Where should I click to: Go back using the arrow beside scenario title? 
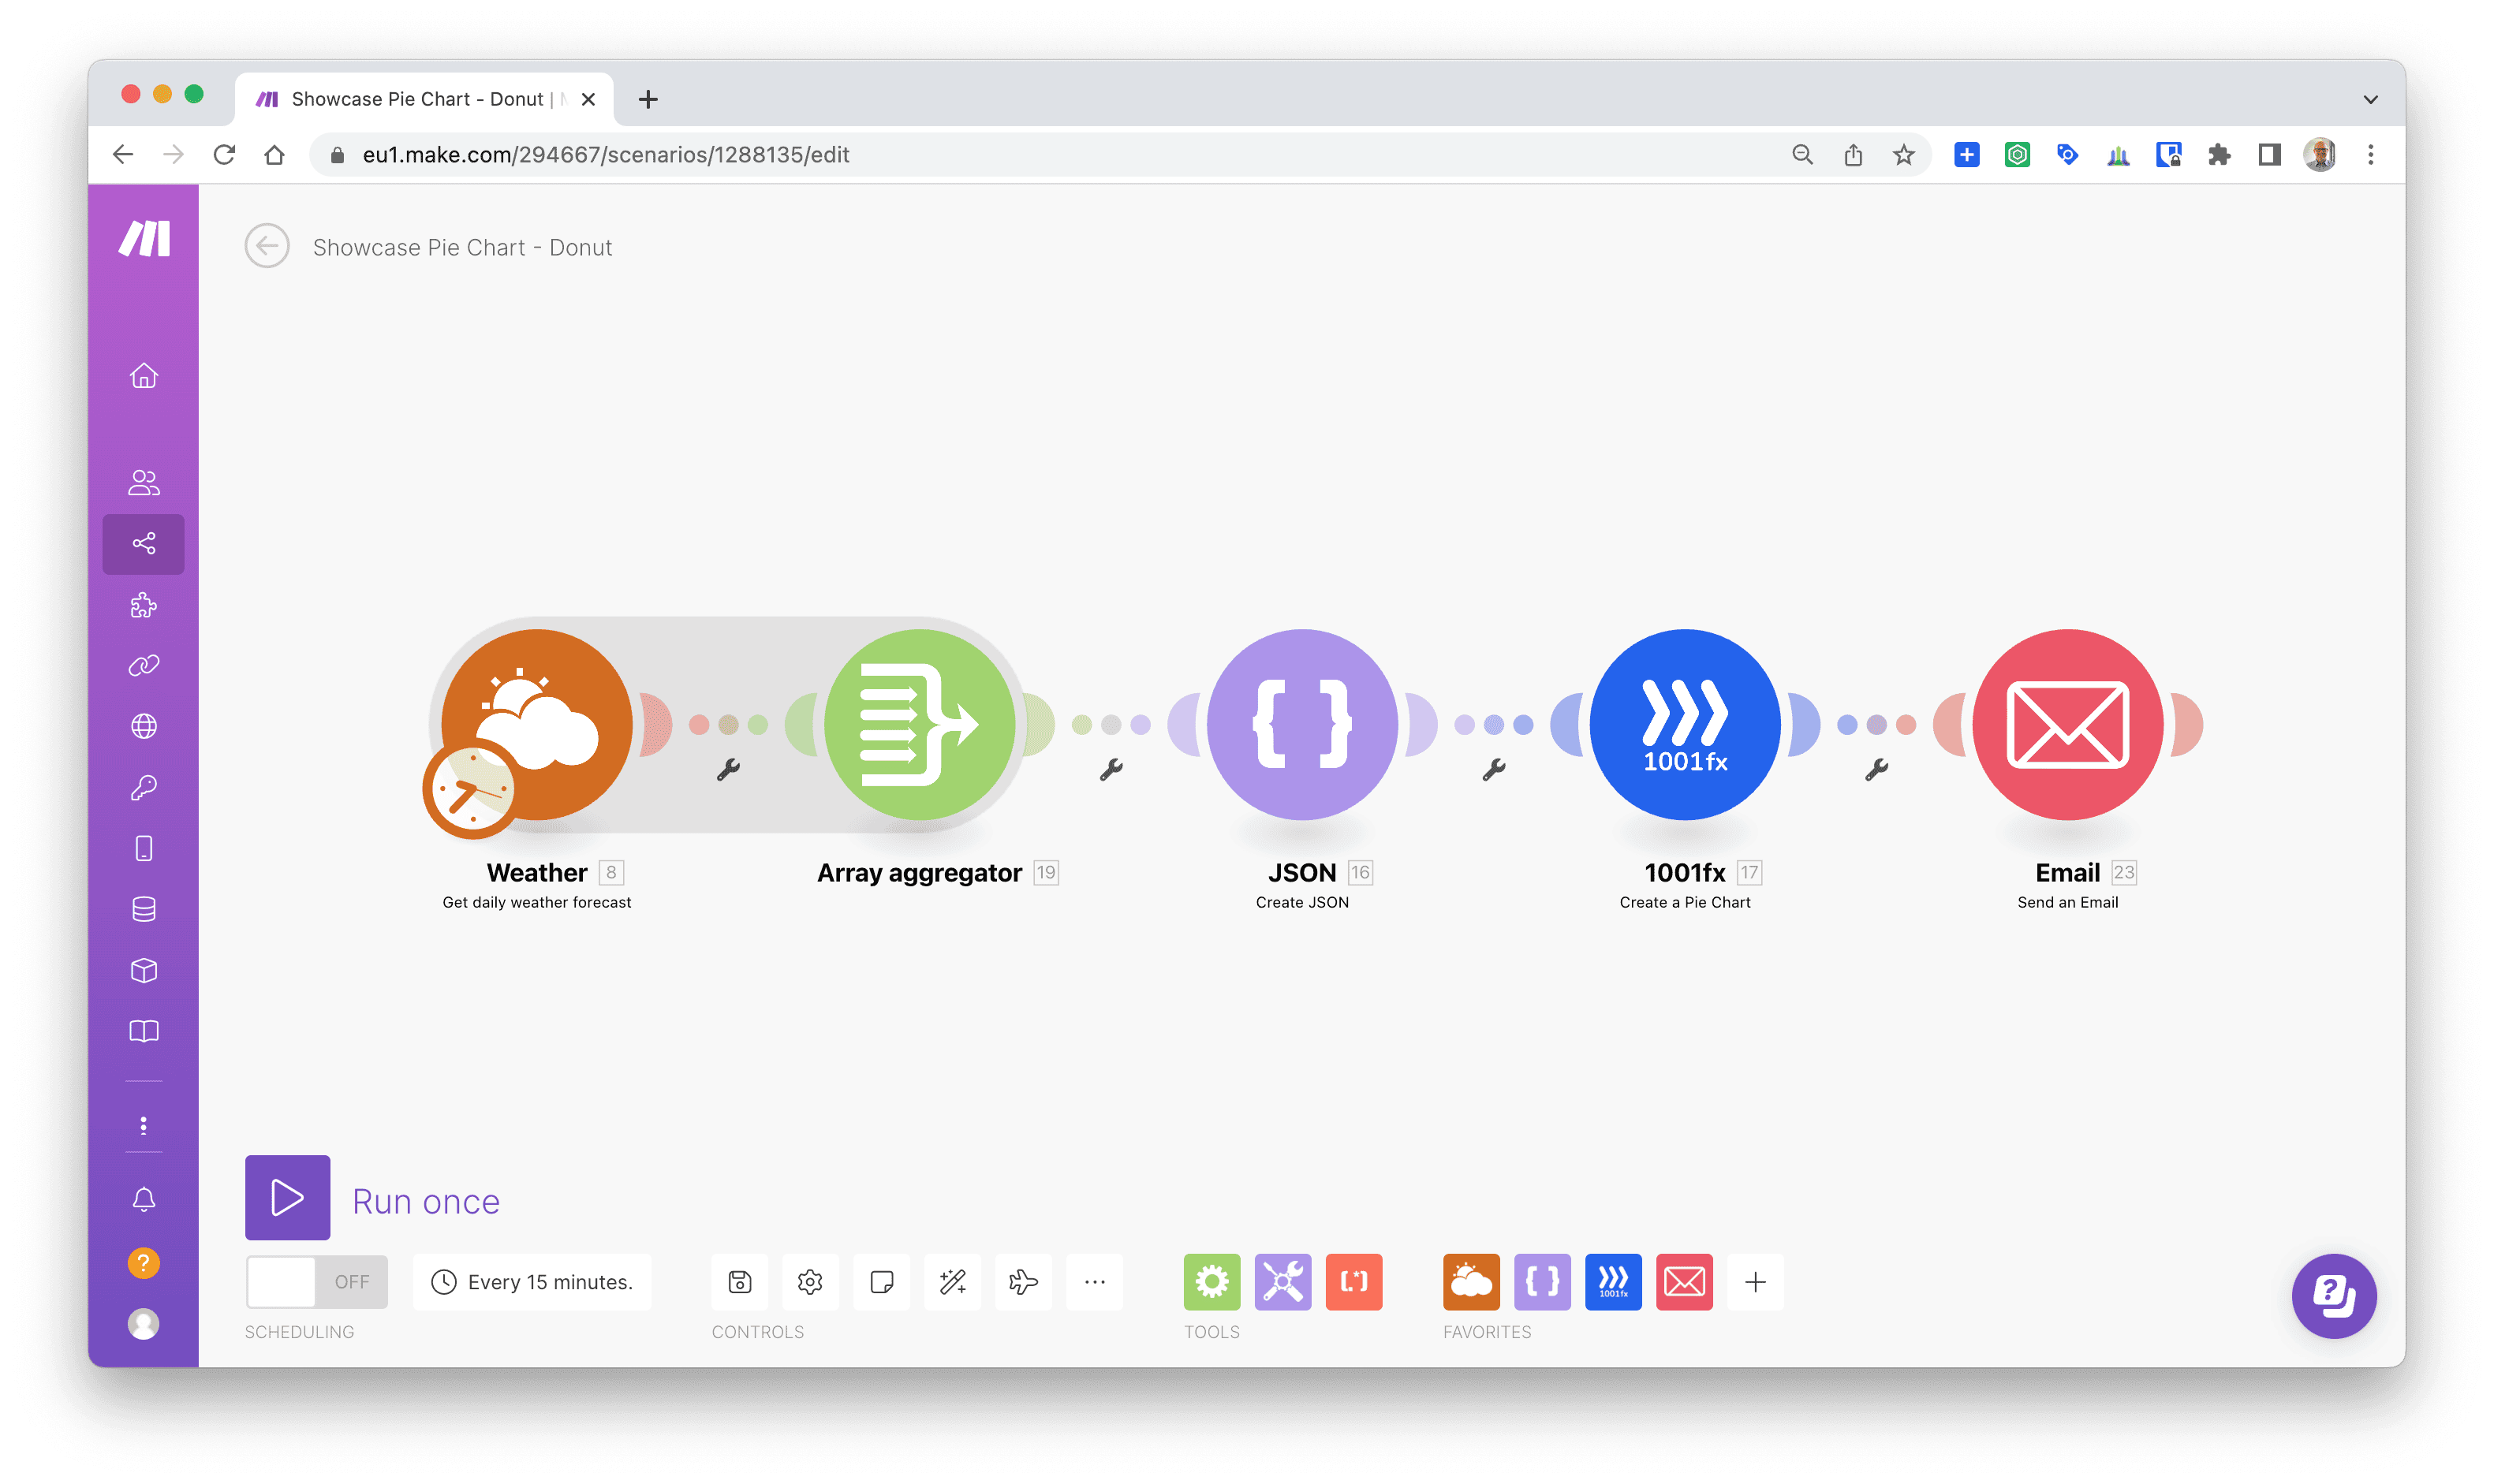pos(267,246)
